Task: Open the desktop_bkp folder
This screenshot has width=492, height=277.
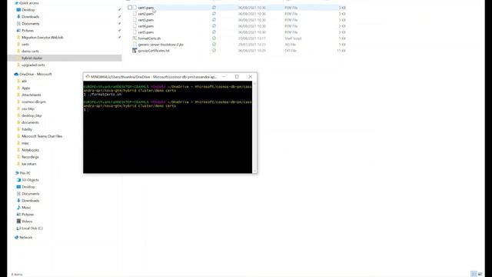Action: click(x=32, y=115)
